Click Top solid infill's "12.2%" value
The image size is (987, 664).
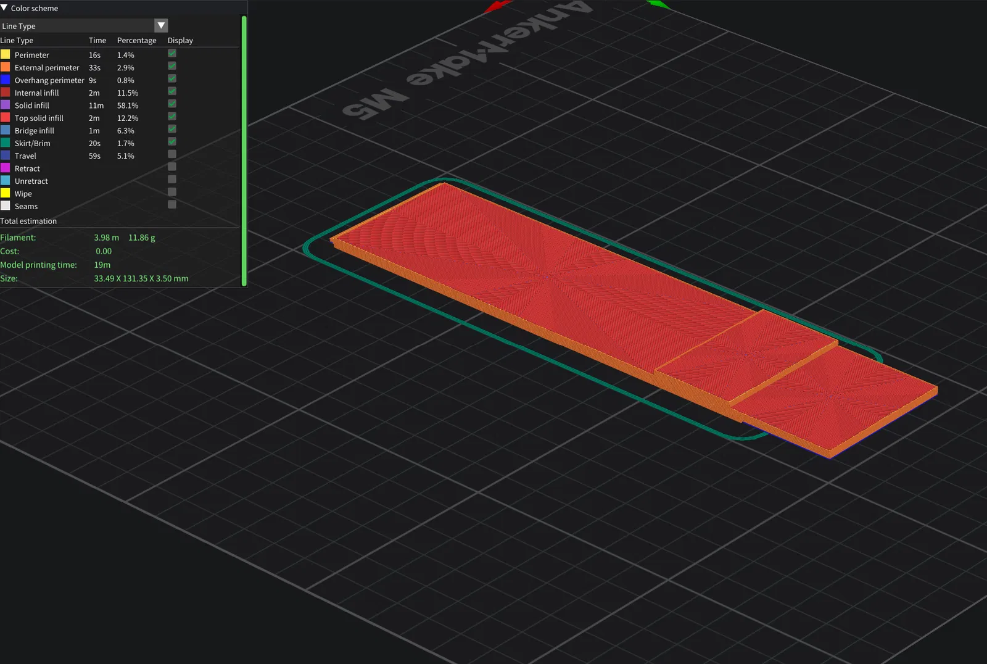point(128,118)
